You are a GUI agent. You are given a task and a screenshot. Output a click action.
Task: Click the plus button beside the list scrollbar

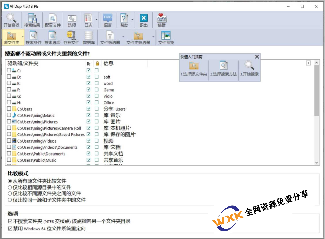tap(308, 63)
